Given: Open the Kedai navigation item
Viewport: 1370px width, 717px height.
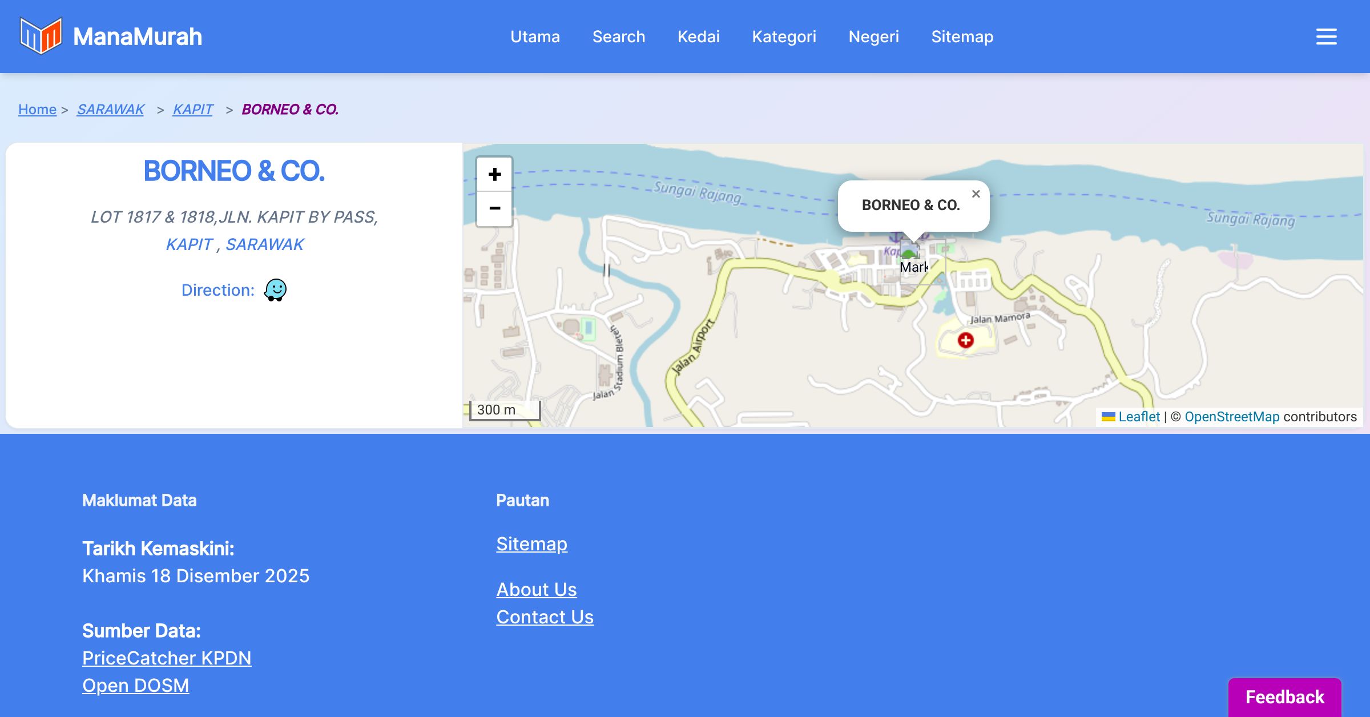Looking at the screenshot, I should click(x=698, y=37).
